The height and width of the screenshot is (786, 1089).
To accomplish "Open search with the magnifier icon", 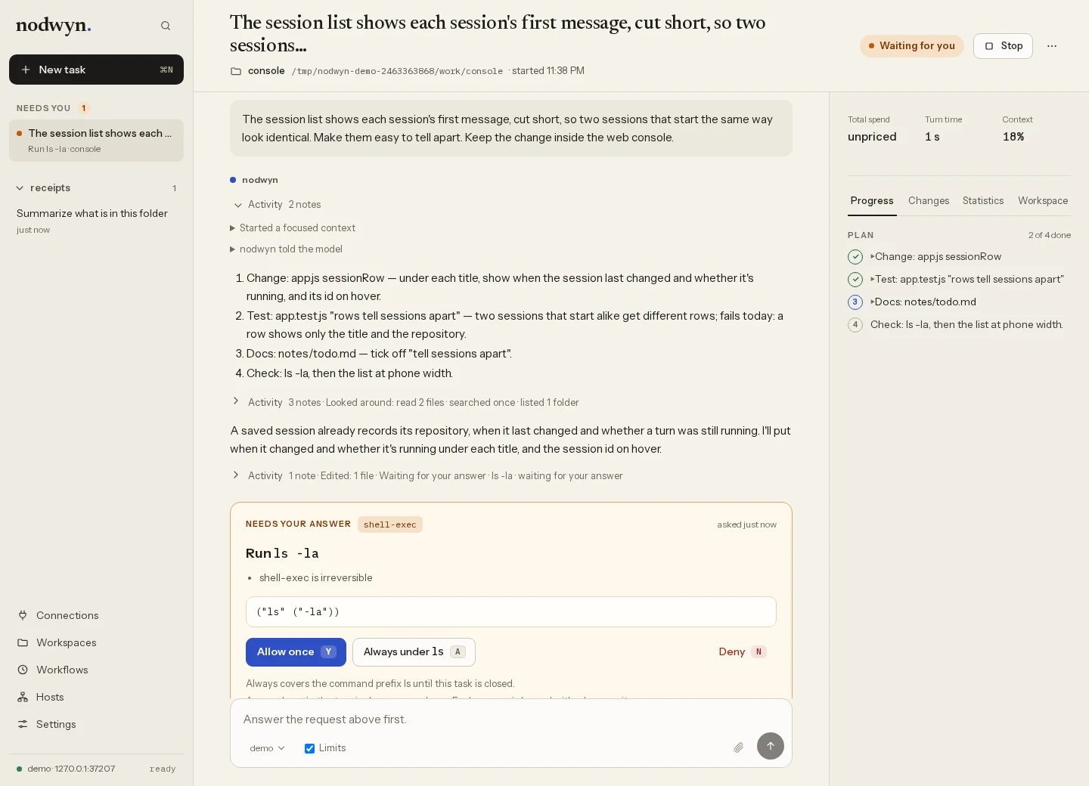I will 166,26.
